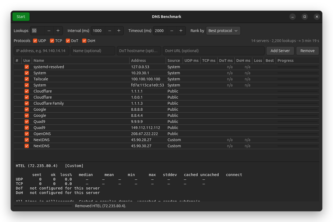This screenshot has height=222, width=333.
Task: Toggle the UDP protocol checkbox
Action: [x=35, y=41]
